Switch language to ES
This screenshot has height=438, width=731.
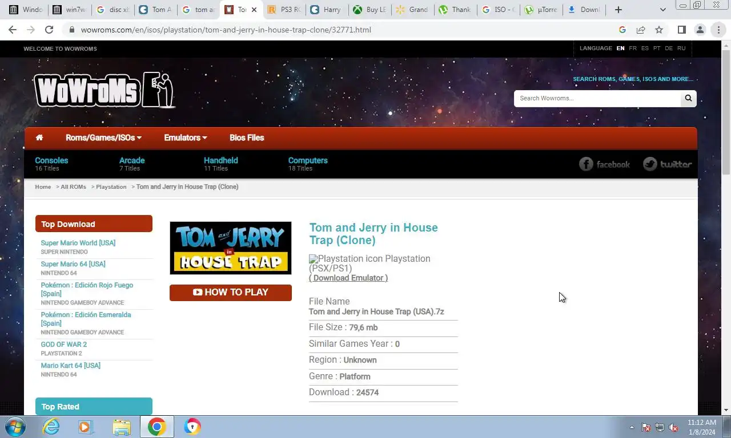click(x=645, y=48)
